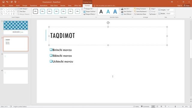Apply the second Abc shape style
This screenshot has width=192, height=108.
(x=42, y=11)
